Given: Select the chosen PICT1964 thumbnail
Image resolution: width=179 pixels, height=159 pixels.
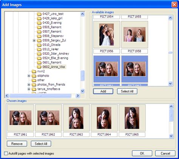Looking at the screenshot, I should click(104, 118).
